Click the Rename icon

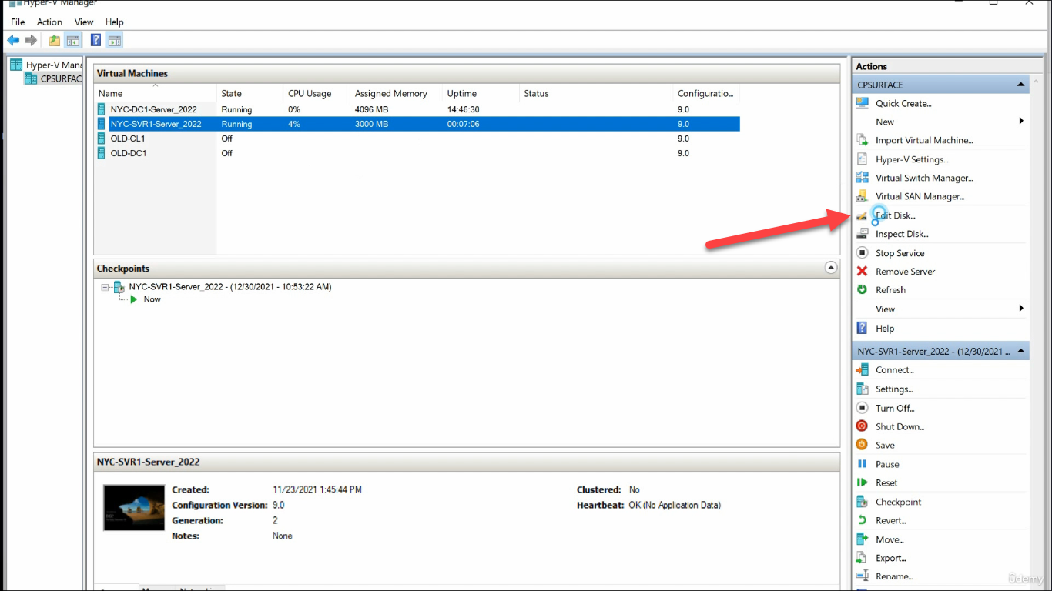click(x=863, y=576)
